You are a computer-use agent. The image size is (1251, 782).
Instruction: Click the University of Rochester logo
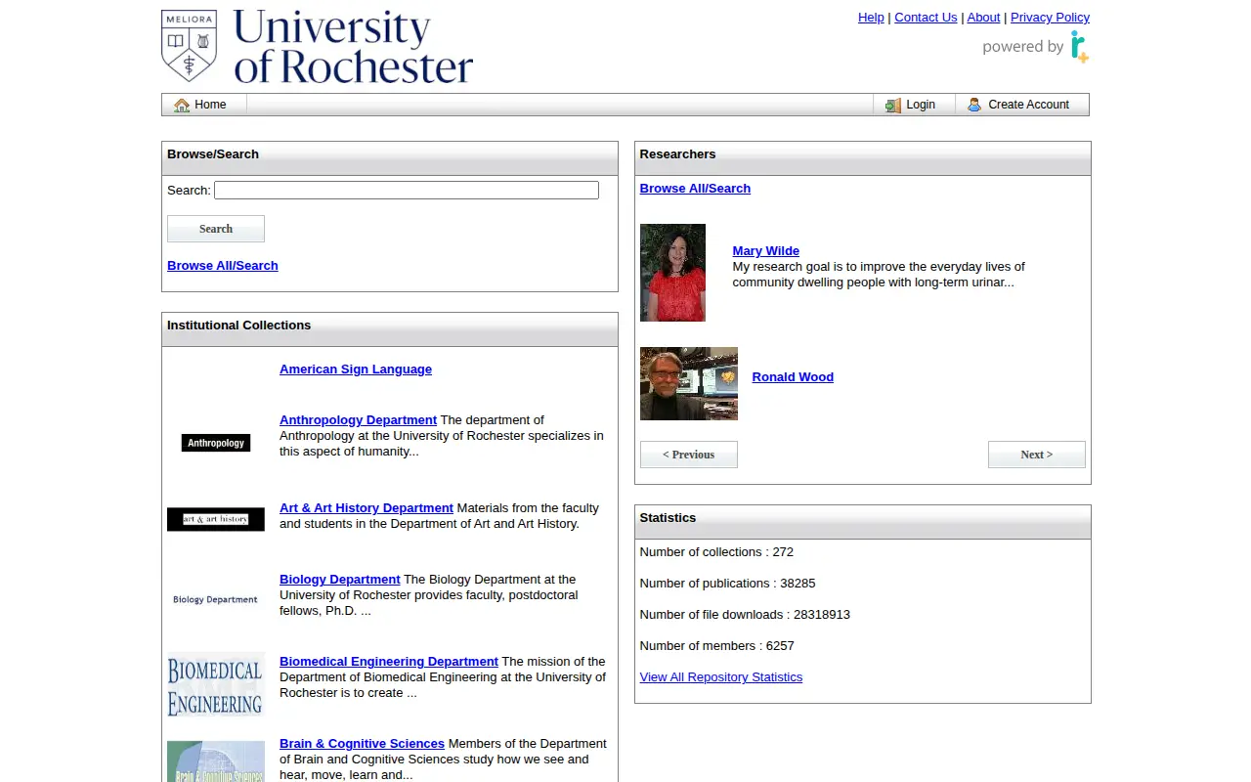(317, 46)
